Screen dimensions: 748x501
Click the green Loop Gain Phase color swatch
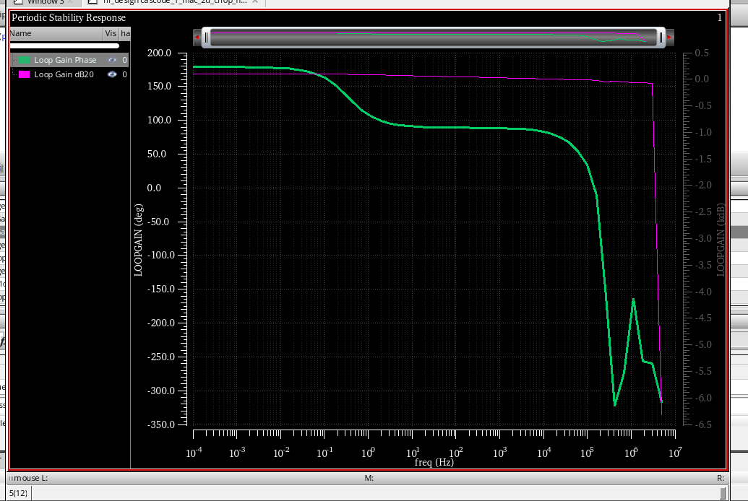pos(25,60)
